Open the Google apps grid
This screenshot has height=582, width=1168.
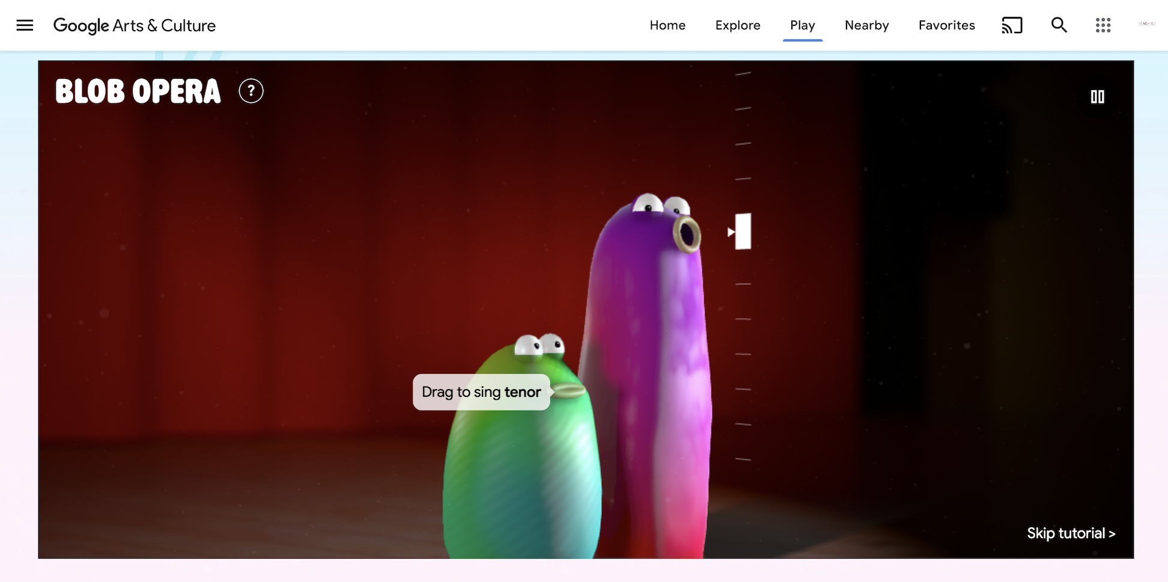pos(1103,25)
